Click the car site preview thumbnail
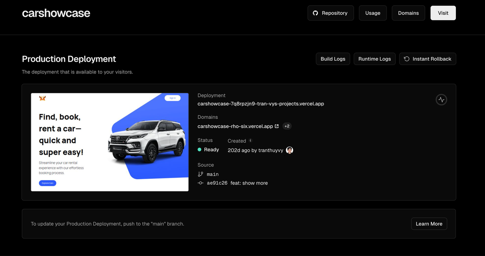Image resolution: width=485 pixels, height=256 pixels. pyautogui.click(x=110, y=142)
